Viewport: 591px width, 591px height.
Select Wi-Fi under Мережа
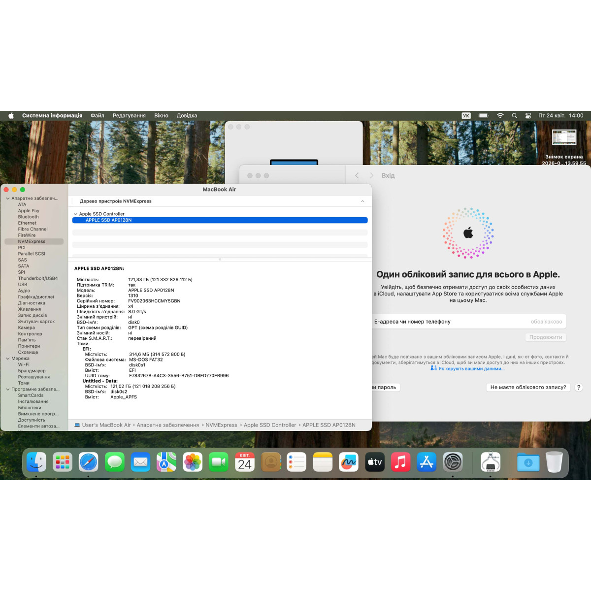[24, 364]
